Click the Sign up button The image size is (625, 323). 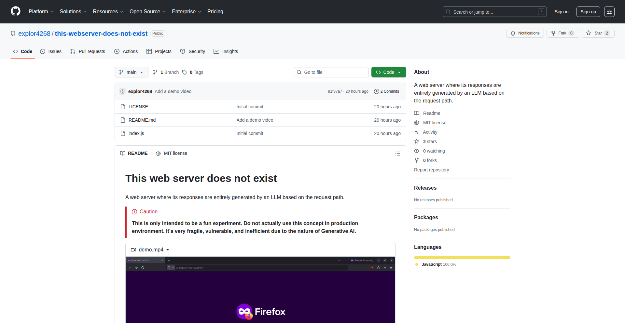pyautogui.click(x=588, y=12)
